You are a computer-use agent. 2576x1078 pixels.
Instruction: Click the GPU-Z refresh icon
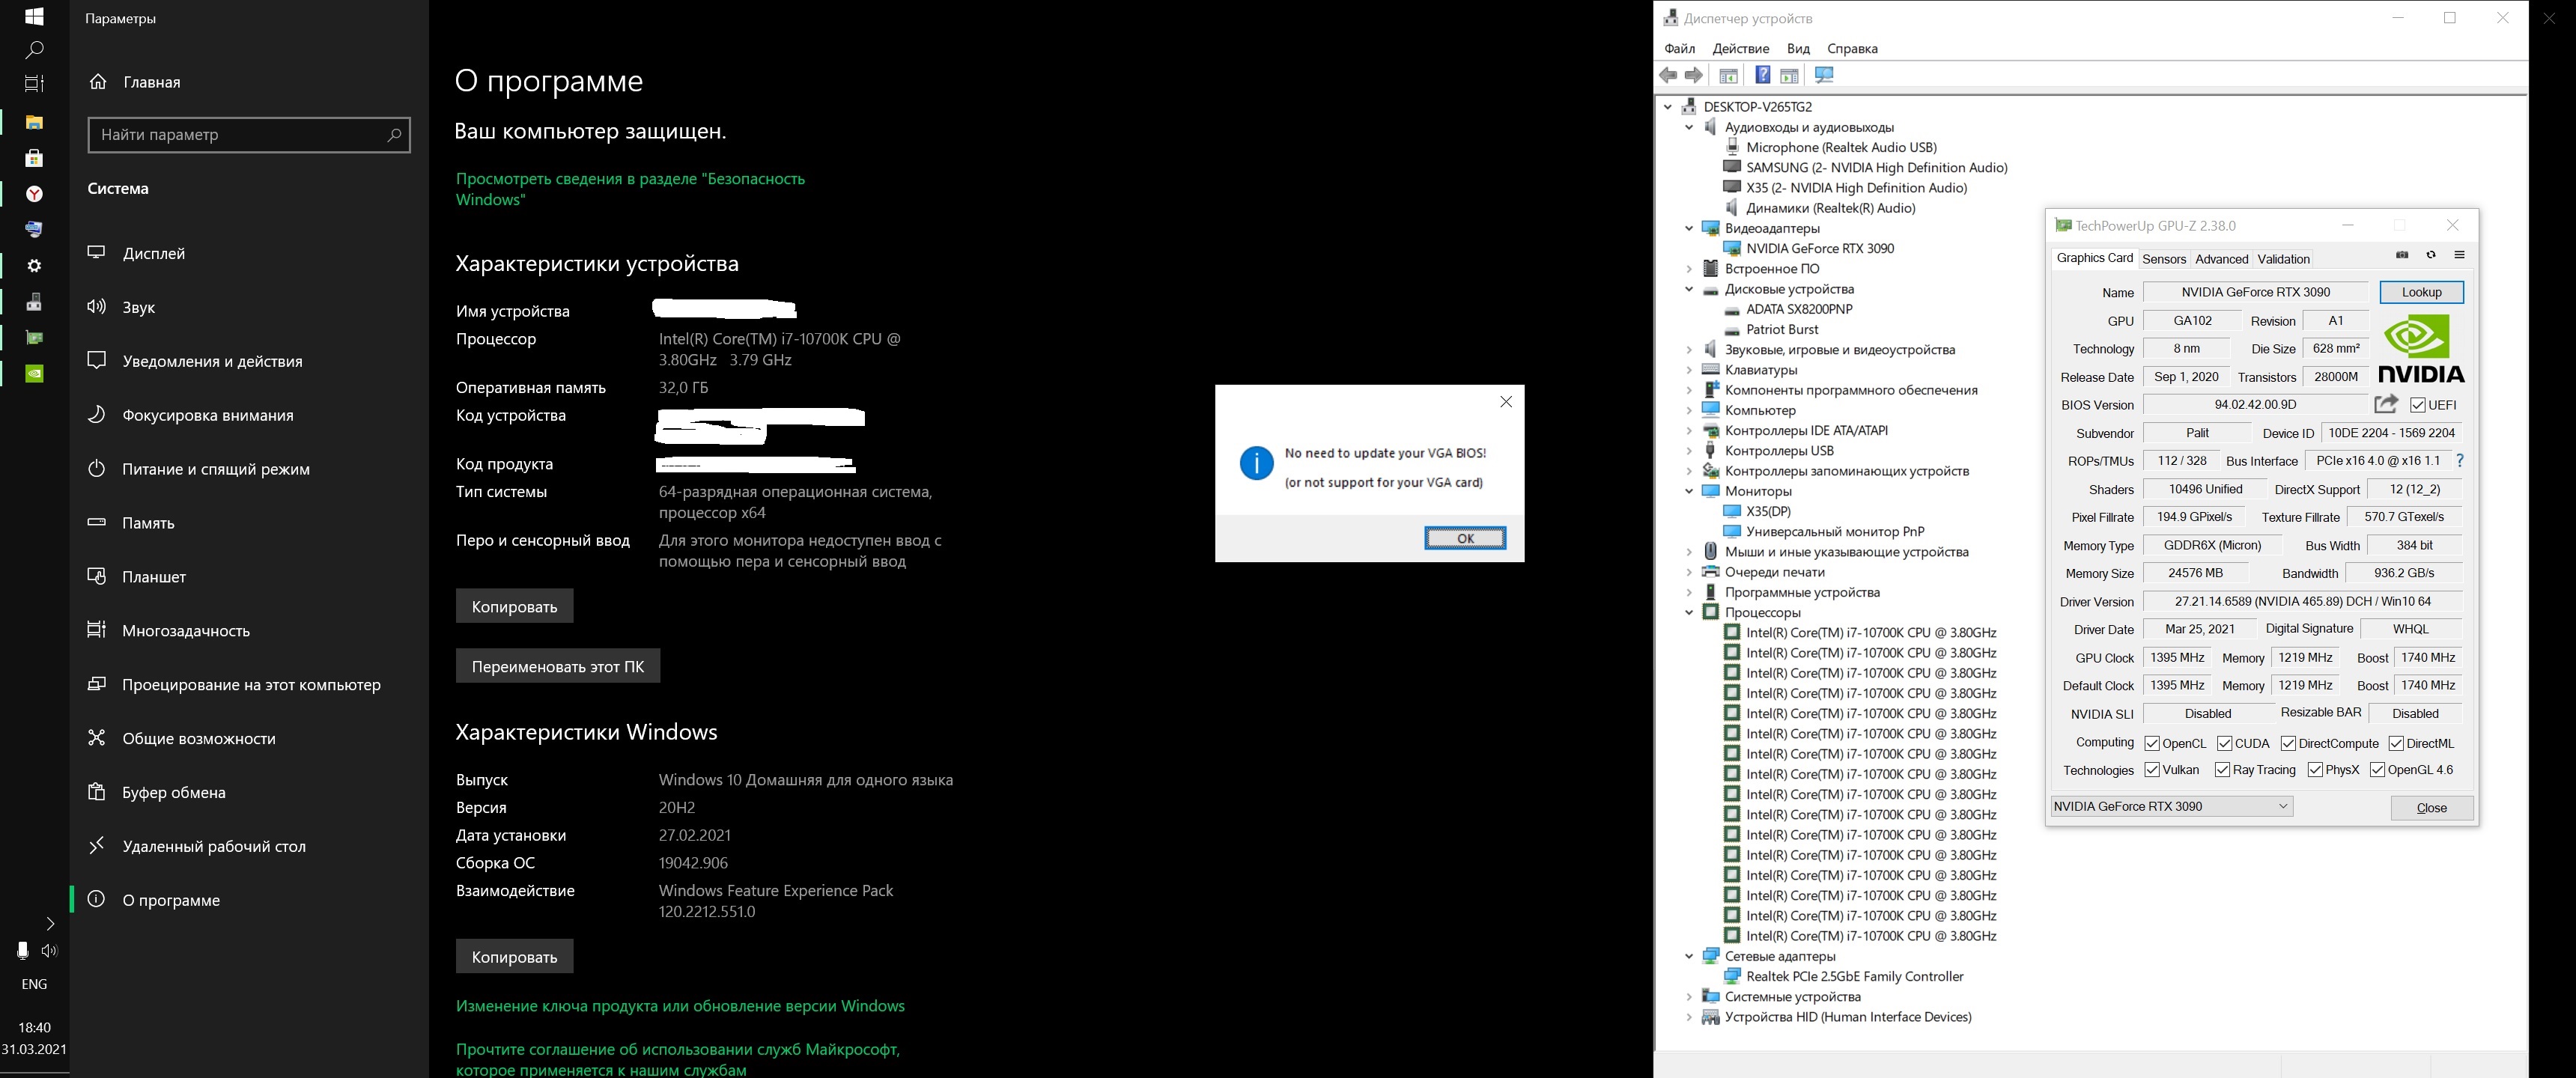tap(2430, 255)
